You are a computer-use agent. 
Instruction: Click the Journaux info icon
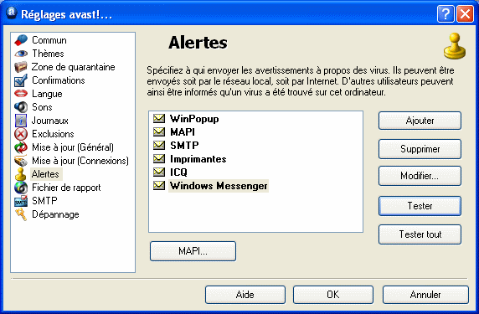(21, 121)
